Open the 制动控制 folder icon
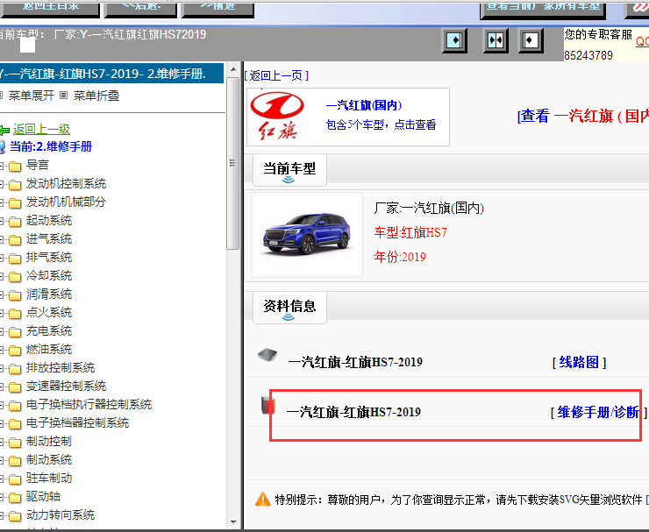 pyautogui.click(x=15, y=443)
